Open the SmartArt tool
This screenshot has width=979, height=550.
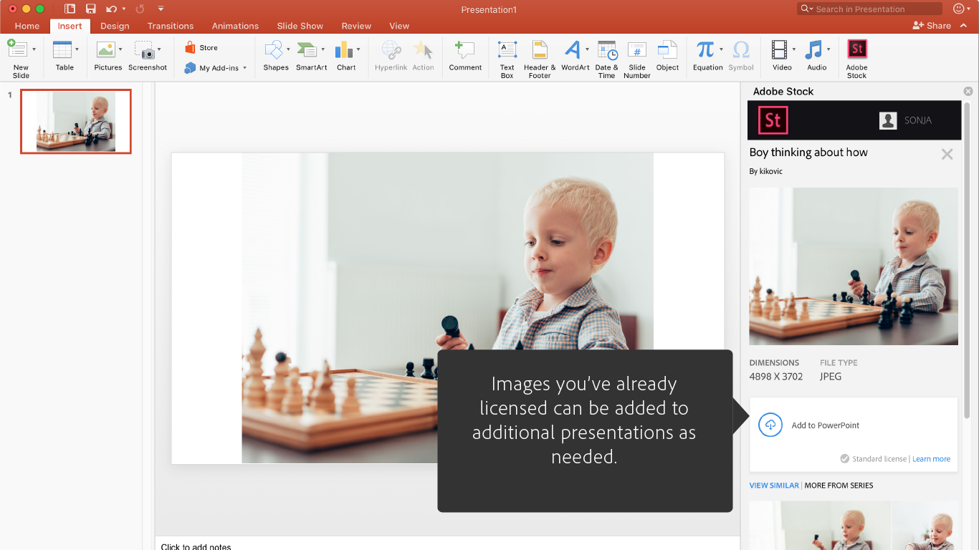[307, 49]
